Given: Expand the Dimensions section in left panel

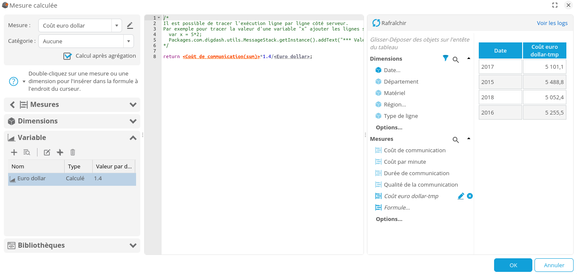Looking at the screenshot, I should pyautogui.click(x=133, y=121).
